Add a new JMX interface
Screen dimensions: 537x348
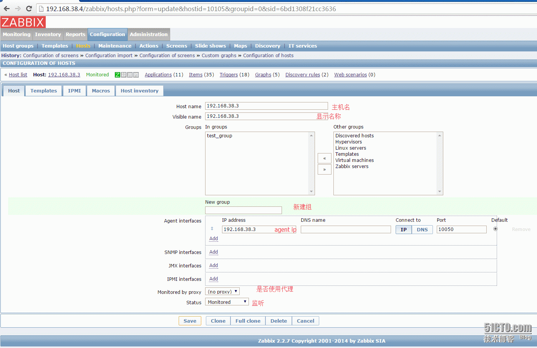coord(214,266)
